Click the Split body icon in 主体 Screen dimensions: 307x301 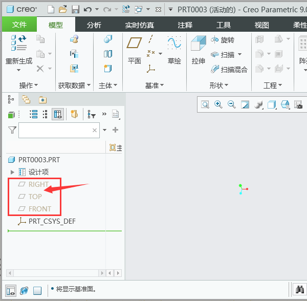coord(108,54)
